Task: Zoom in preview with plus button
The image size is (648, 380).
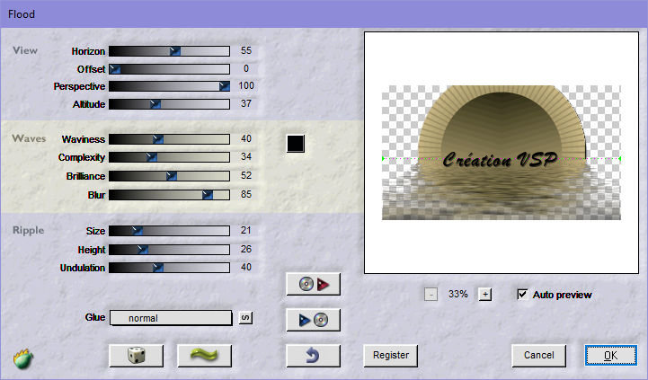Action: 484,295
